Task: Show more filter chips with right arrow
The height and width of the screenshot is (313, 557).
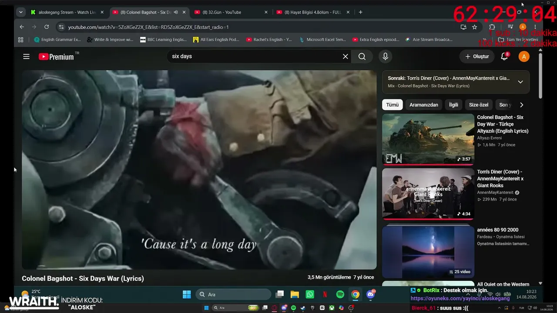Action: [522, 105]
